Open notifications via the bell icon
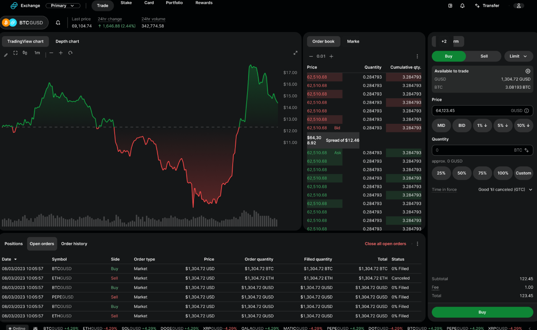Screen dimensions: 537x330 coord(462,5)
